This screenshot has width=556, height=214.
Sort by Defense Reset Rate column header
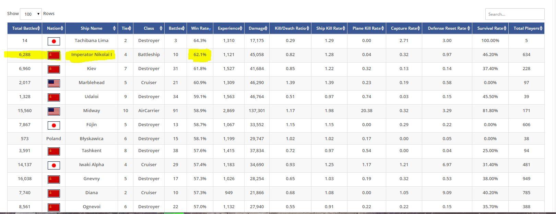coord(447,28)
